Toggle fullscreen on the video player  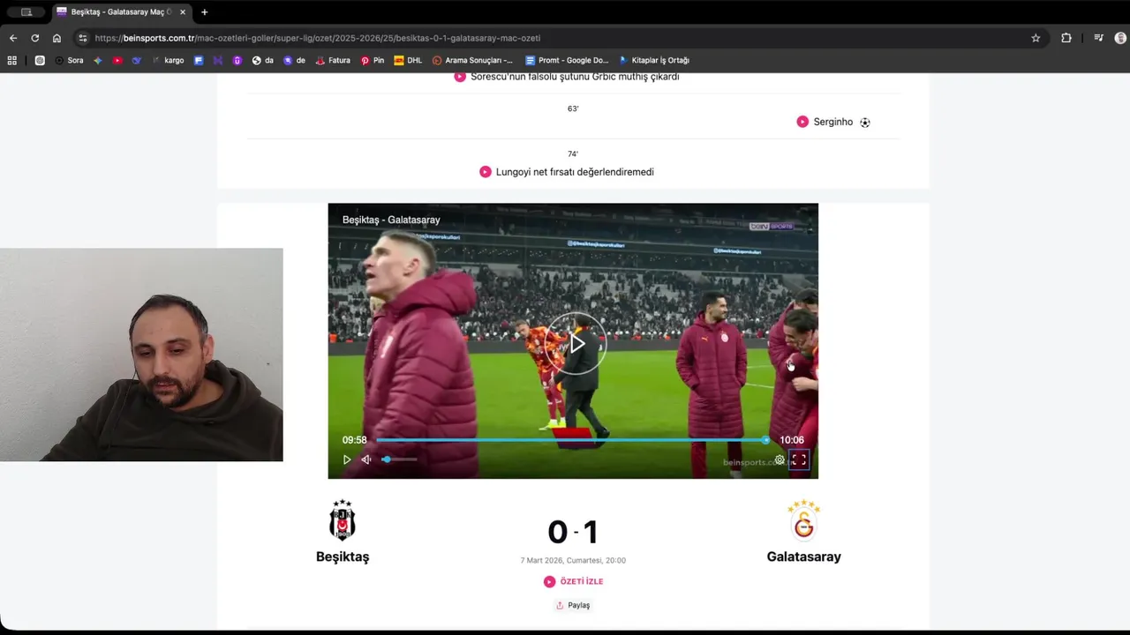[x=799, y=459]
